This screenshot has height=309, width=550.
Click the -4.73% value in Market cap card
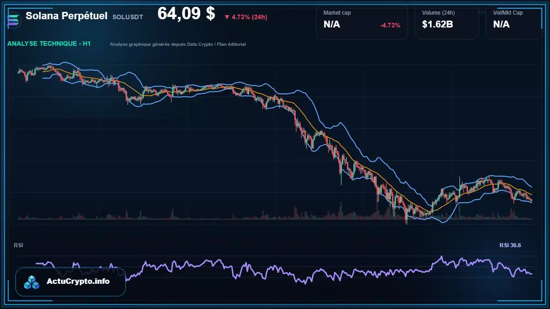tap(390, 25)
